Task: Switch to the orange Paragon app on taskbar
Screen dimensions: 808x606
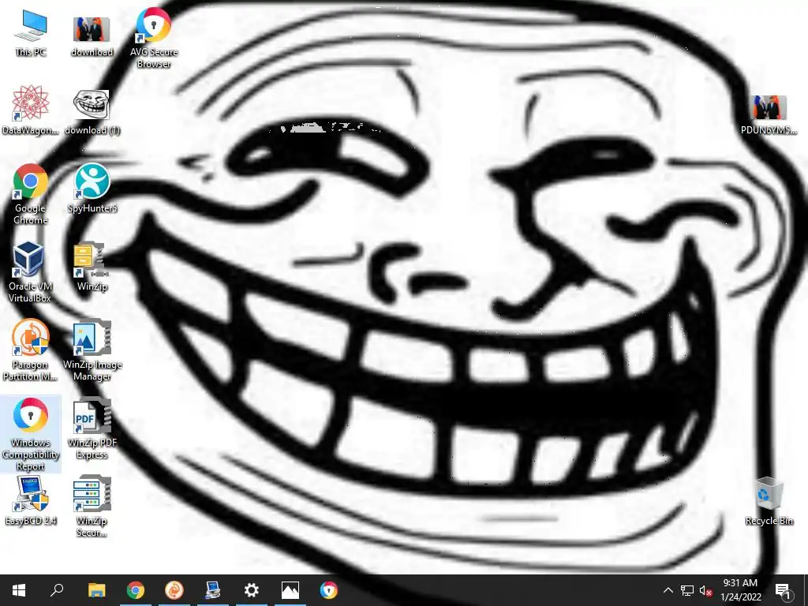Action: coord(174,590)
